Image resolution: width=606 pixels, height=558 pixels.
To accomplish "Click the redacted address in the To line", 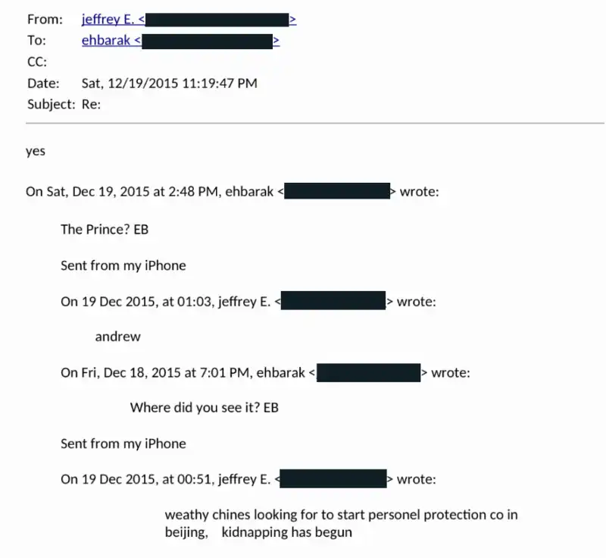I will tap(206, 41).
